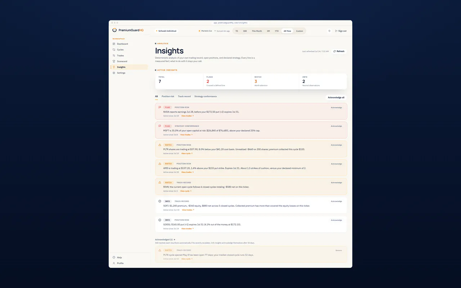Click the Total 7 summary card

click(x=179, y=81)
